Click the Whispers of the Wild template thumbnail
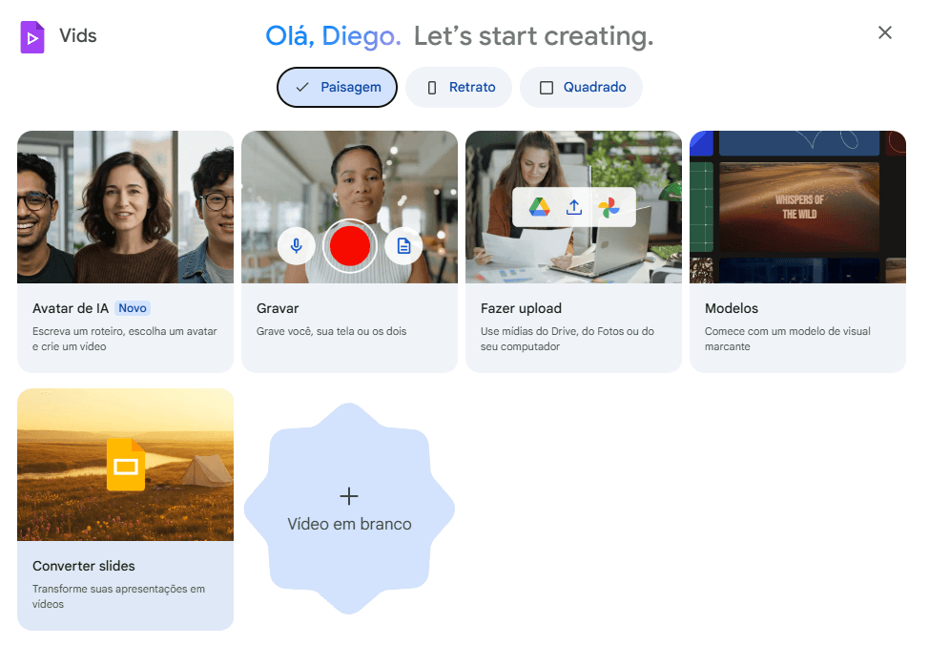The image size is (929, 645). (x=798, y=207)
